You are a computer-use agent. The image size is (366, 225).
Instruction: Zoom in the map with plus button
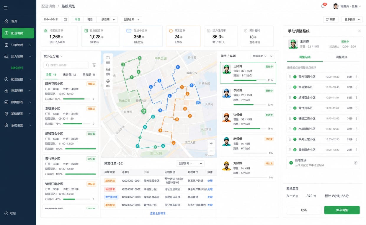pos(211,143)
